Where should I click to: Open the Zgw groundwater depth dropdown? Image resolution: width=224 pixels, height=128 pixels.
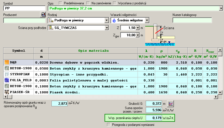tap(138, 35)
